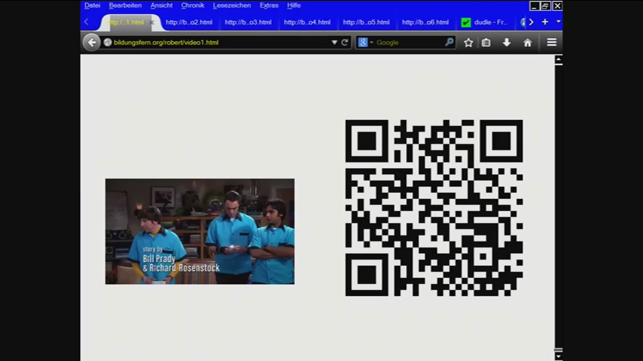Open the Chronik menu
Image resolution: width=643 pixels, height=361 pixels.
point(193,5)
